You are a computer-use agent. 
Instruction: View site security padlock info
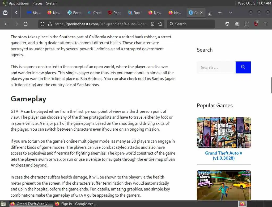pos(50,24)
